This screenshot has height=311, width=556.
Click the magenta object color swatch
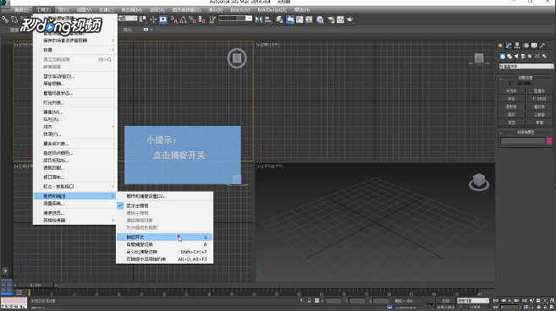point(549,141)
